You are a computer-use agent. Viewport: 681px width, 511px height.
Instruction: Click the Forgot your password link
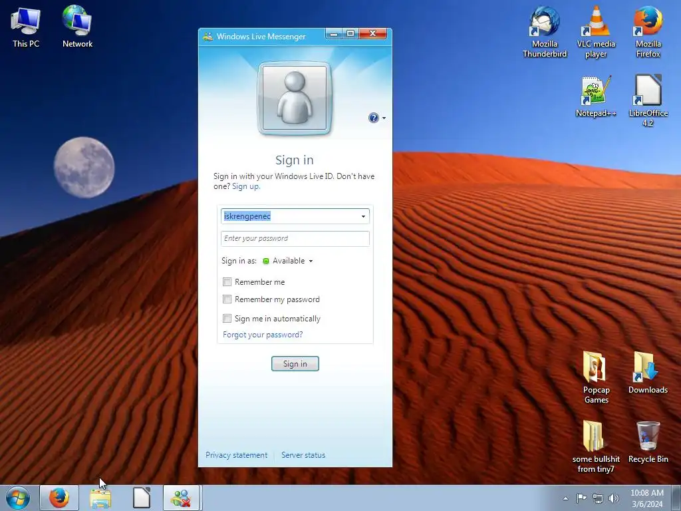[x=263, y=335]
